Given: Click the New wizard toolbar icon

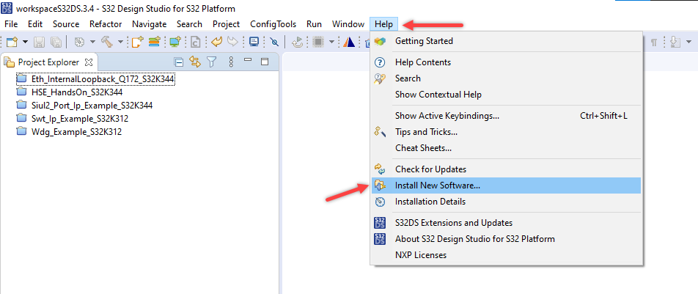Looking at the screenshot, I should 12,42.
